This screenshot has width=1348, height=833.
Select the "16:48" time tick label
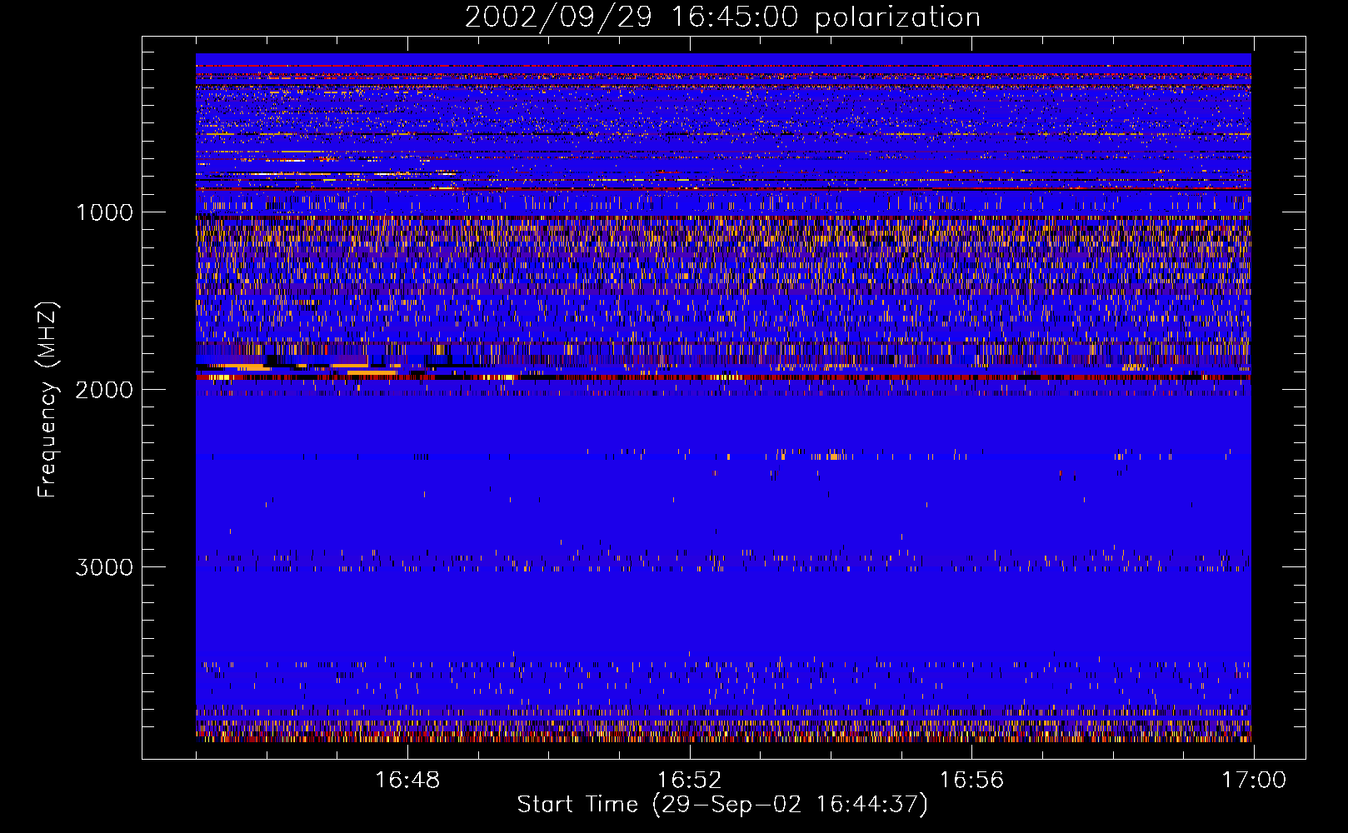407,781
